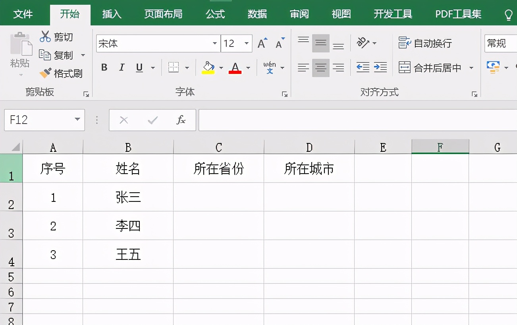Click the insert function fx icon
517x325 pixels.
coord(181,120)
